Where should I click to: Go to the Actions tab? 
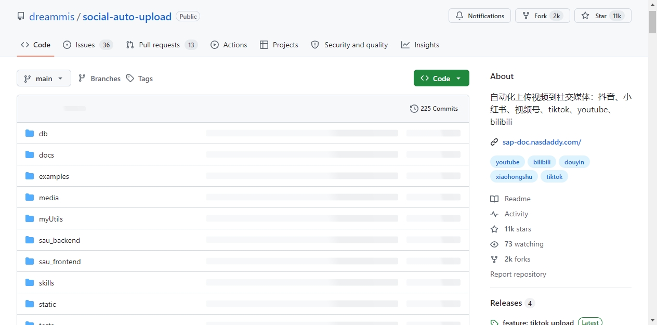(229, 45)
